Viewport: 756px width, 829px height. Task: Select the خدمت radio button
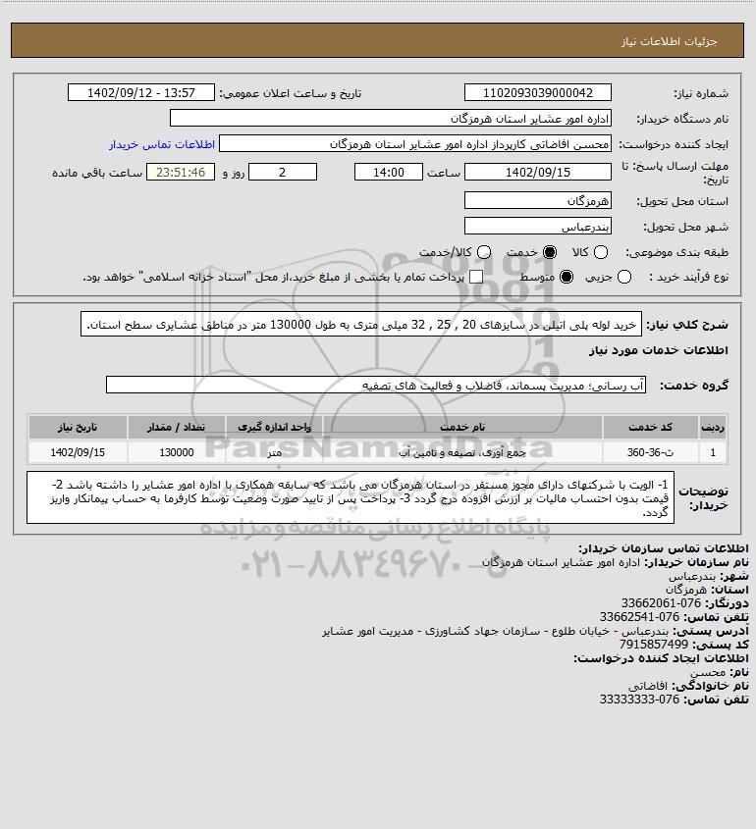tap(550, 253)
